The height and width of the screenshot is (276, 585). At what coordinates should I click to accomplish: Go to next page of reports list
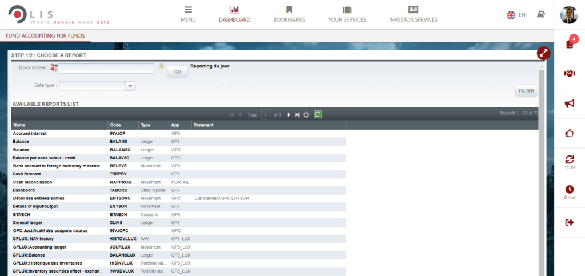tap(289, 115)
